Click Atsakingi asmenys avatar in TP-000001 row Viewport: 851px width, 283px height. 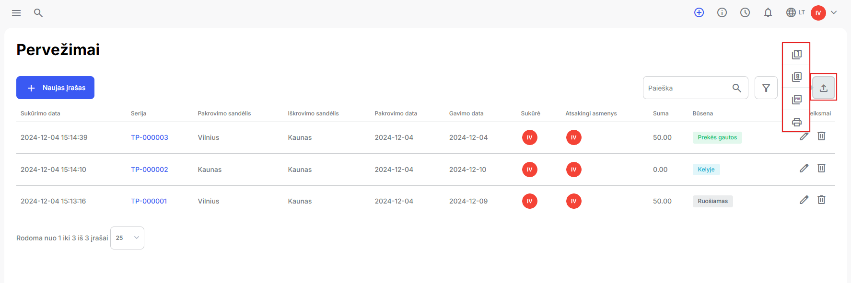[574, 201]
